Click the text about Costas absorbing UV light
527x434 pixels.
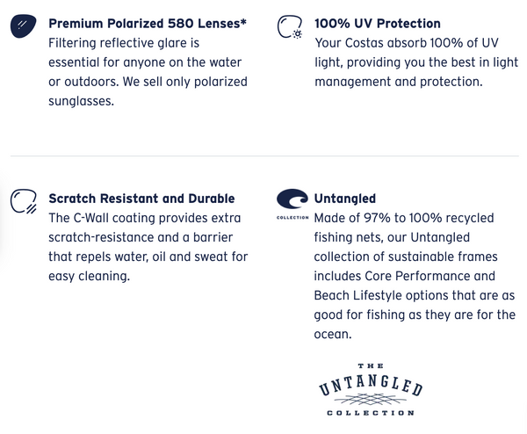[x=409, y=61]
